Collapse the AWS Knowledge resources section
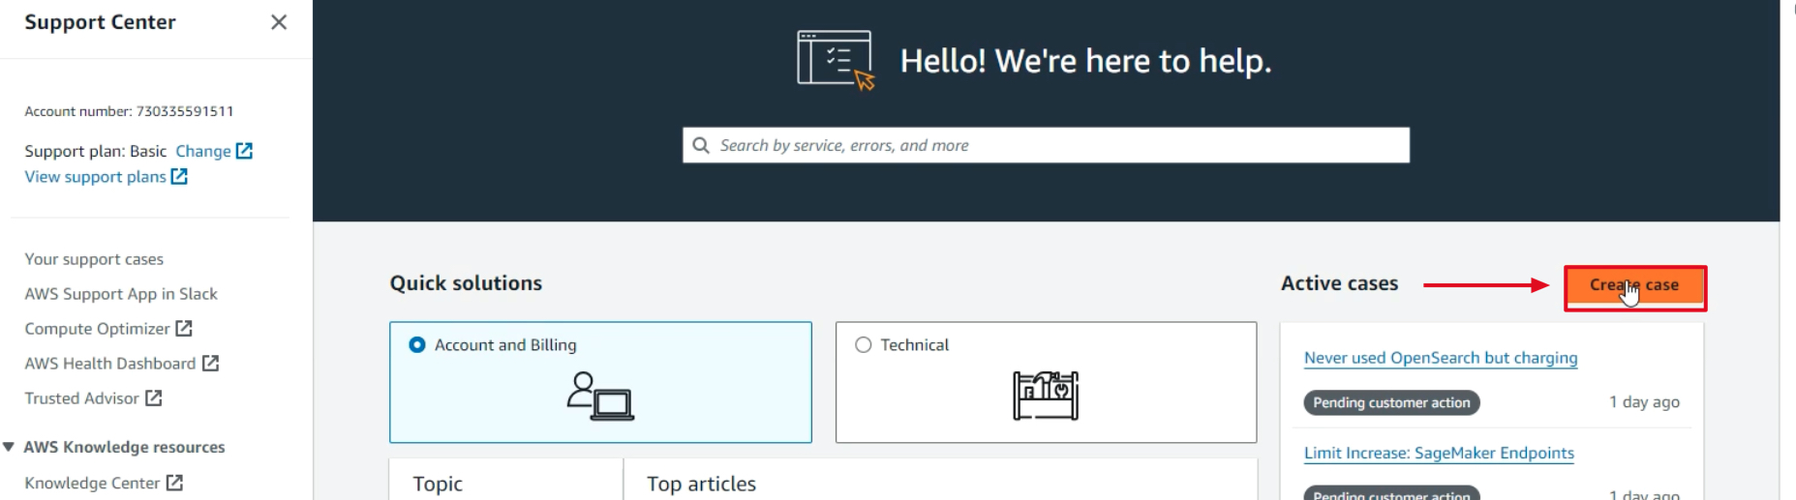 point(9,447)
